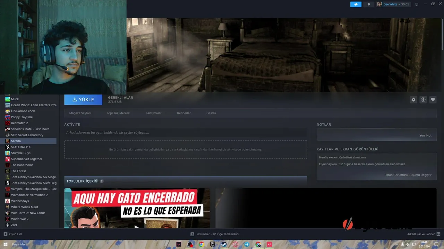Create a note with Yeni Not
Viewport: 444px width, 249px height.
(426, 135)
